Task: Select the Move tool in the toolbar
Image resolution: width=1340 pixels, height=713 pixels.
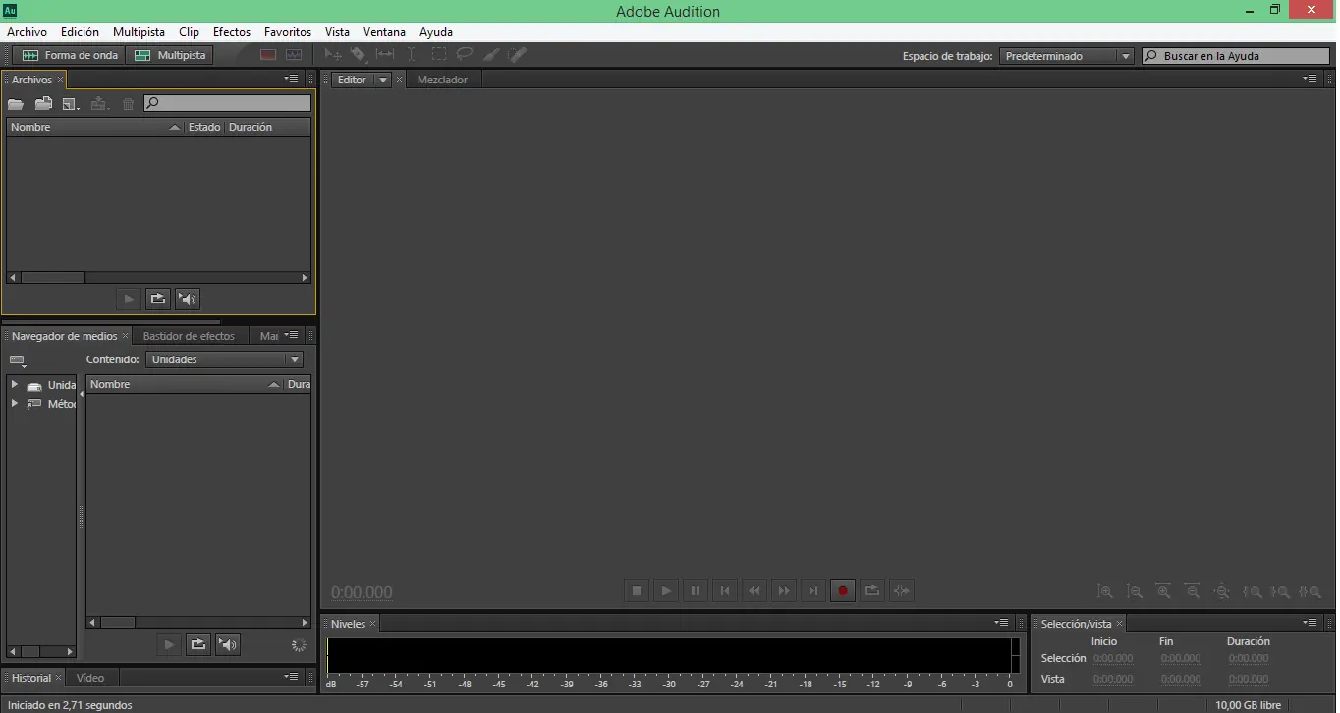Action: pos(334,55)
